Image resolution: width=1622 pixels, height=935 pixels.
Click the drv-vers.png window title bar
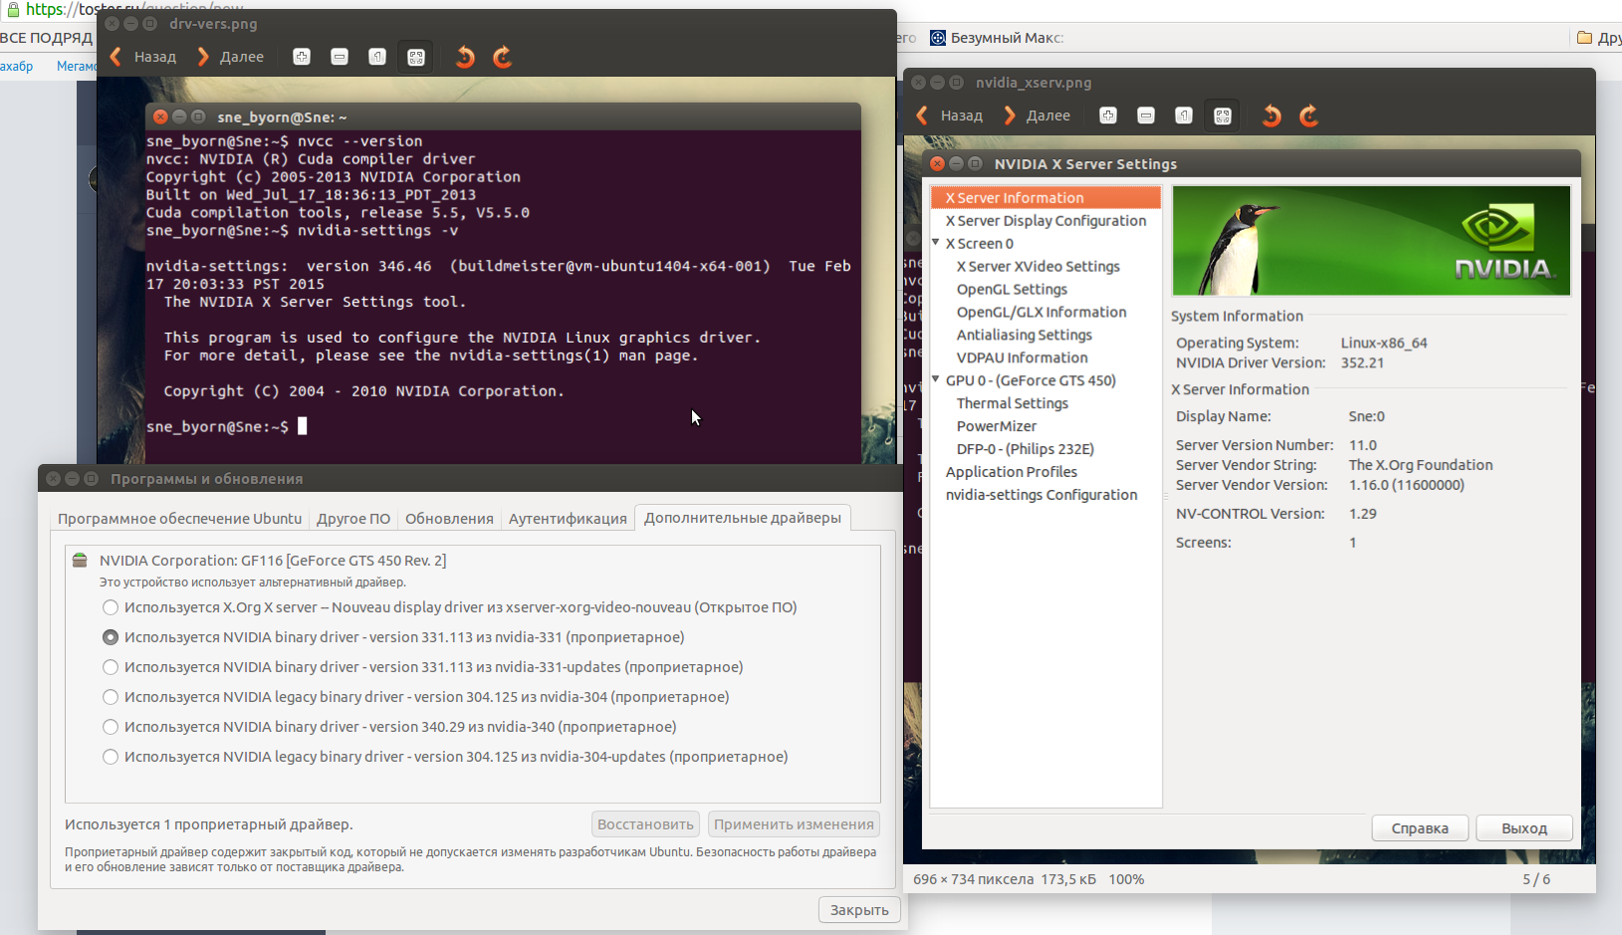point(498,24)
